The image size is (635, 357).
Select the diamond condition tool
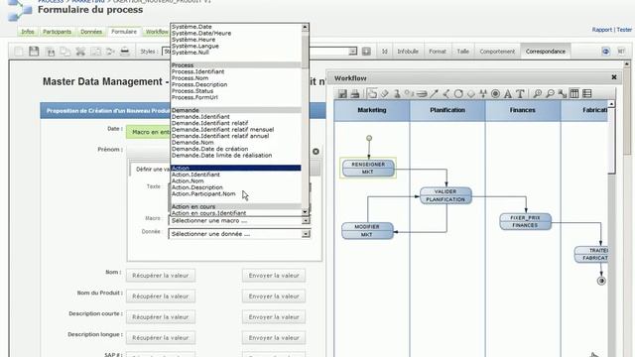[471, 94]
